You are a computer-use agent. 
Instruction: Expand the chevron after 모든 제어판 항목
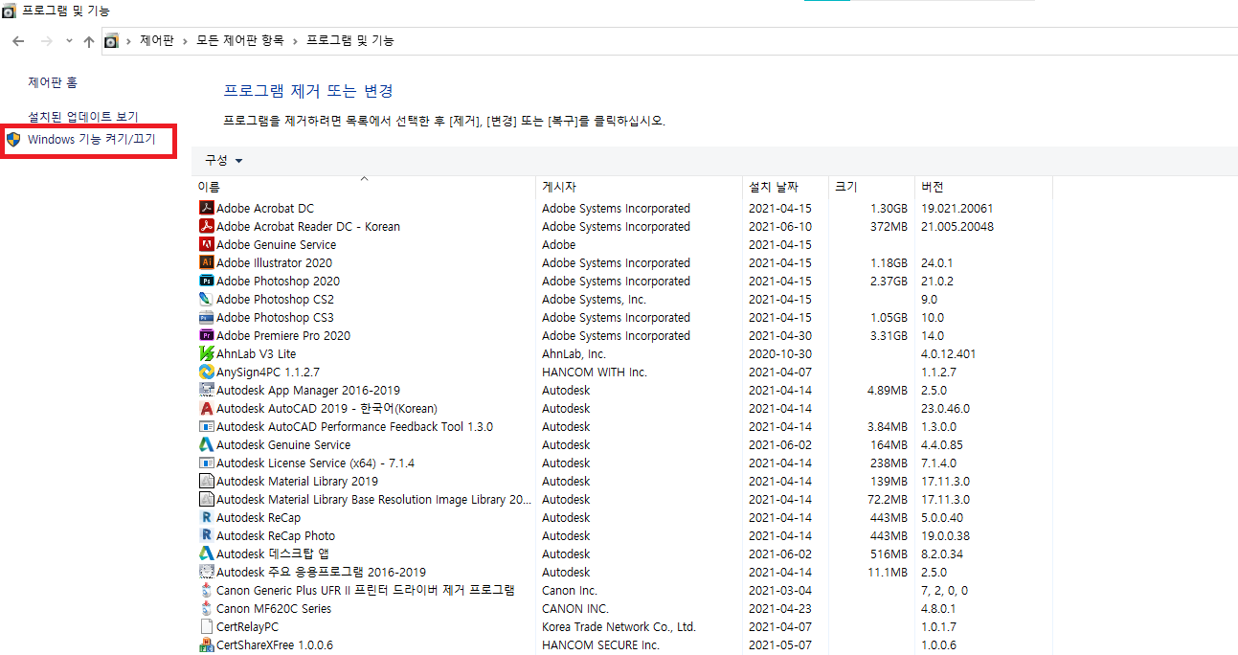click(x=295, y=41)
